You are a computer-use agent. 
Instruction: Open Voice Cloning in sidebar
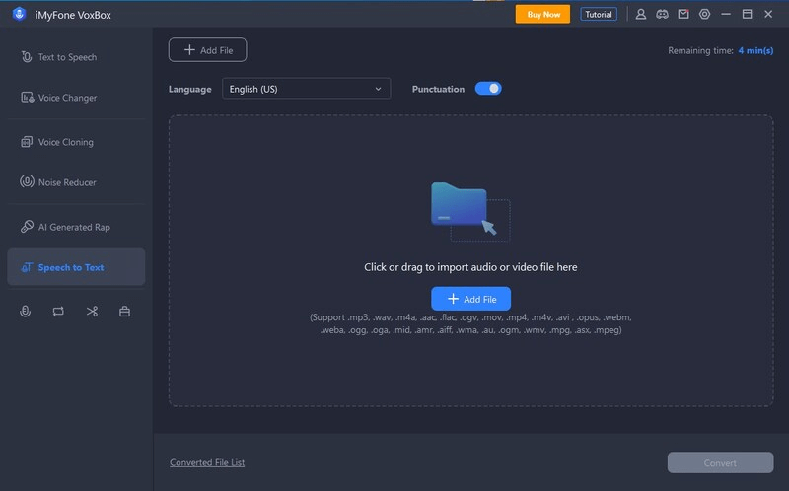coord(66,142)
